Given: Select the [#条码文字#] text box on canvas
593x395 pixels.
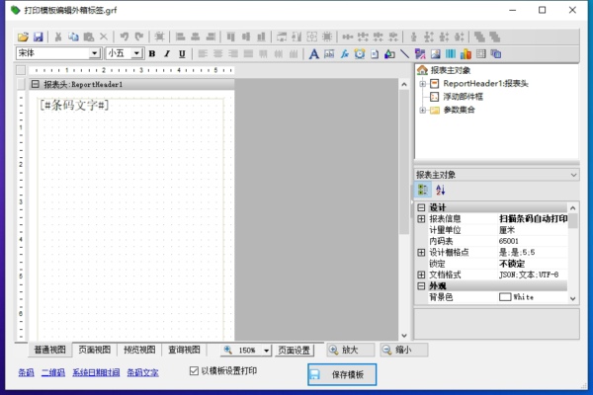Looking at the screenshot, I should point(74,105).
